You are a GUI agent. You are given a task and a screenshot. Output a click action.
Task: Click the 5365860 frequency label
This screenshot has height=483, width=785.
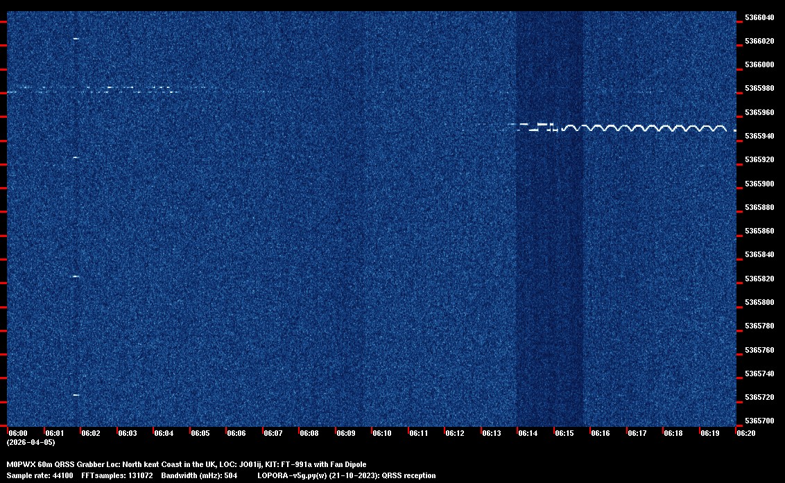[x=759, y=231]
